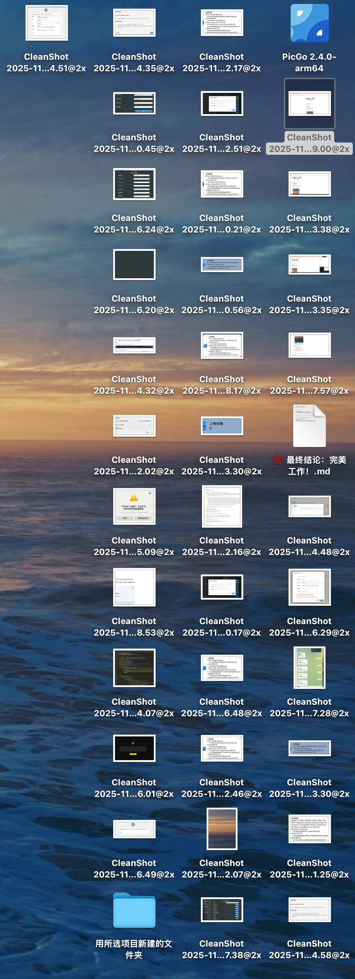
Task: Select the CleanShot 4.48@2x spreadsheet screenshot
Action: coord(309,506)
